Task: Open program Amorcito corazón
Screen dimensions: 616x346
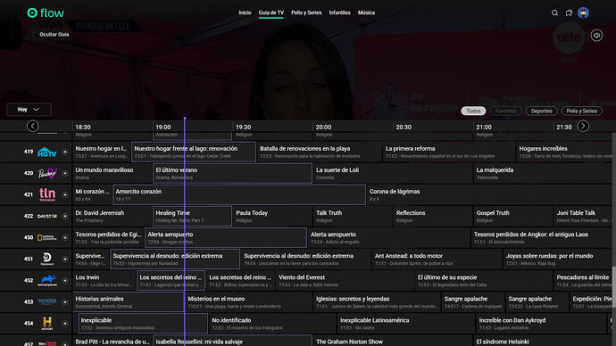Action: click(239, 194)
